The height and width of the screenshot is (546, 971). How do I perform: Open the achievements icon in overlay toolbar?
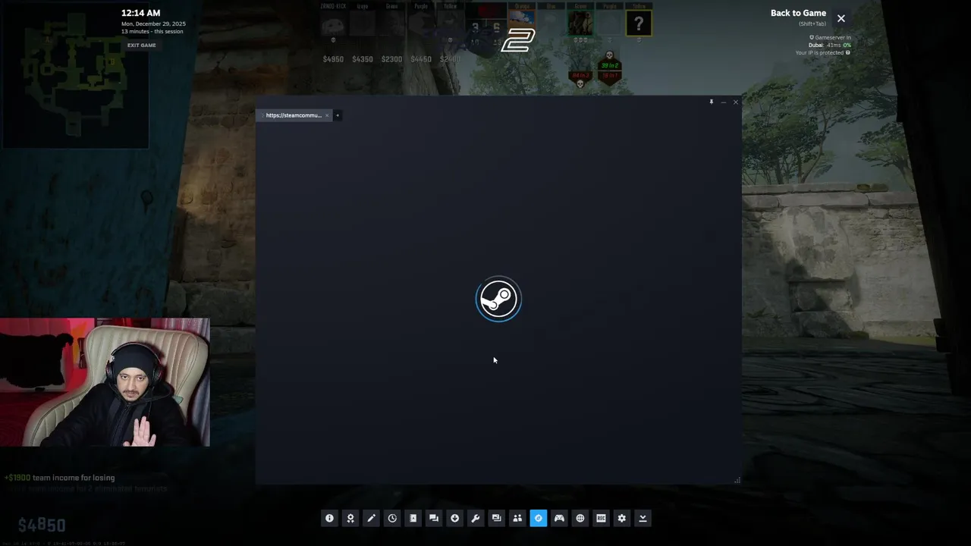pyautogui.click(x=350, y=518)
